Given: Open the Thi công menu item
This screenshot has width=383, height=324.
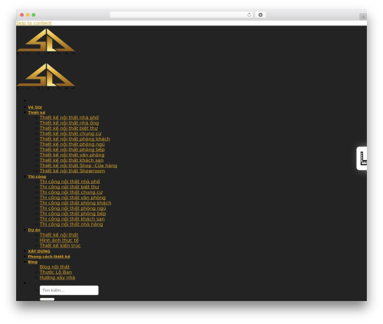Looking at the screenshot, I should click(x=37, y=177).
